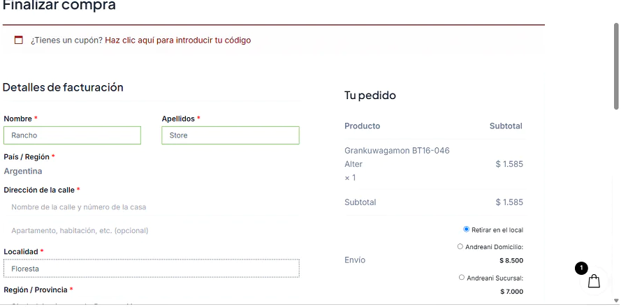
Task: Click the cart item count badge
Action: pos(581,268)
